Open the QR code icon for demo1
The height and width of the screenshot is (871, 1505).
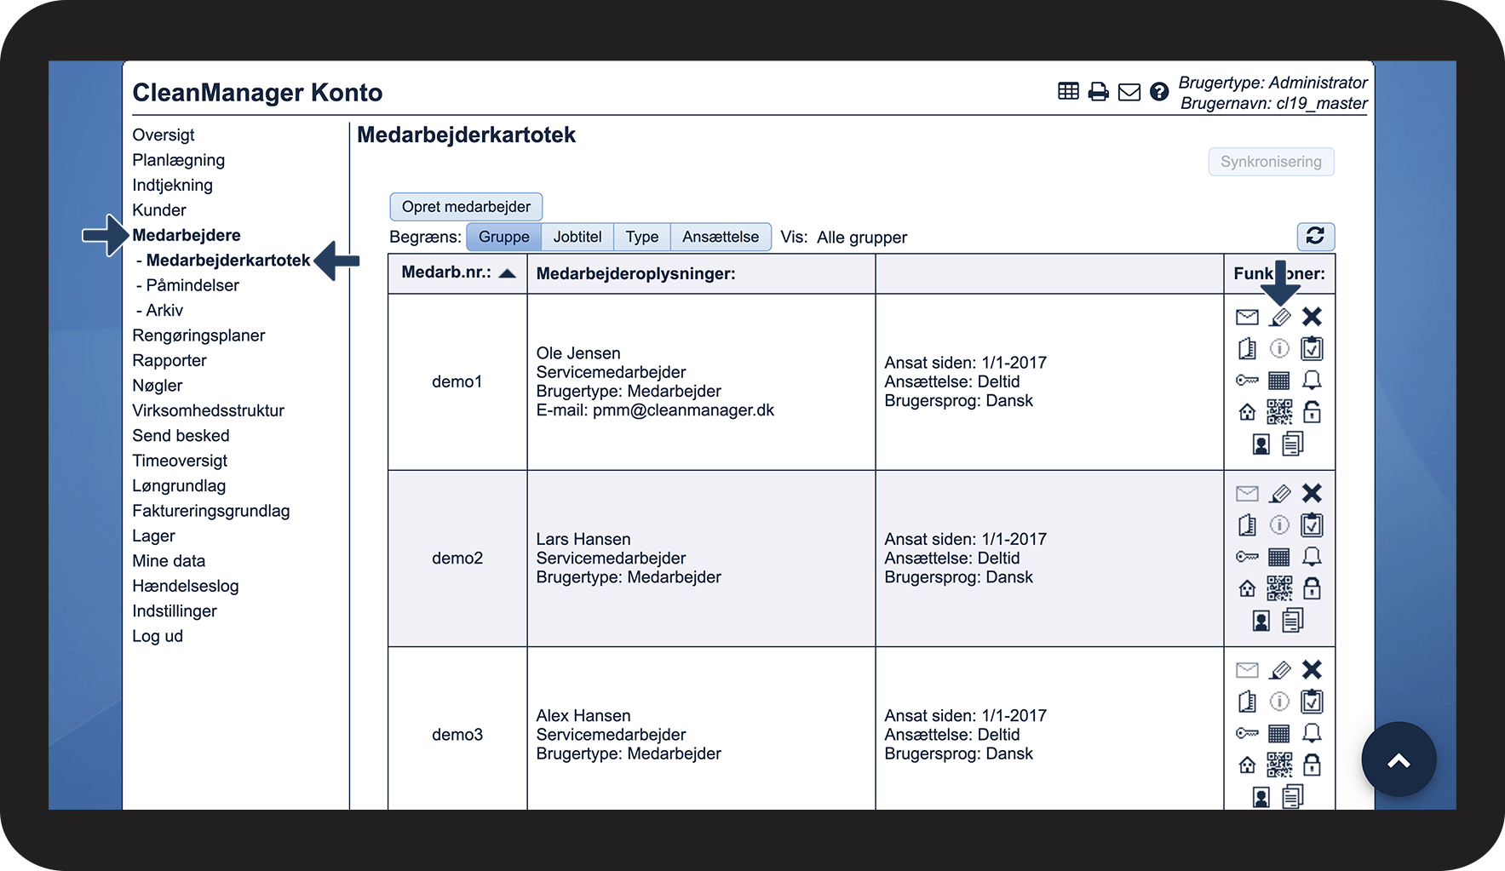(x=1279, y=412)
